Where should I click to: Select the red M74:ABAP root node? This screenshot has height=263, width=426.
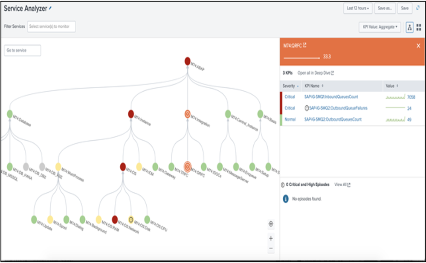[x=187, y=61]
